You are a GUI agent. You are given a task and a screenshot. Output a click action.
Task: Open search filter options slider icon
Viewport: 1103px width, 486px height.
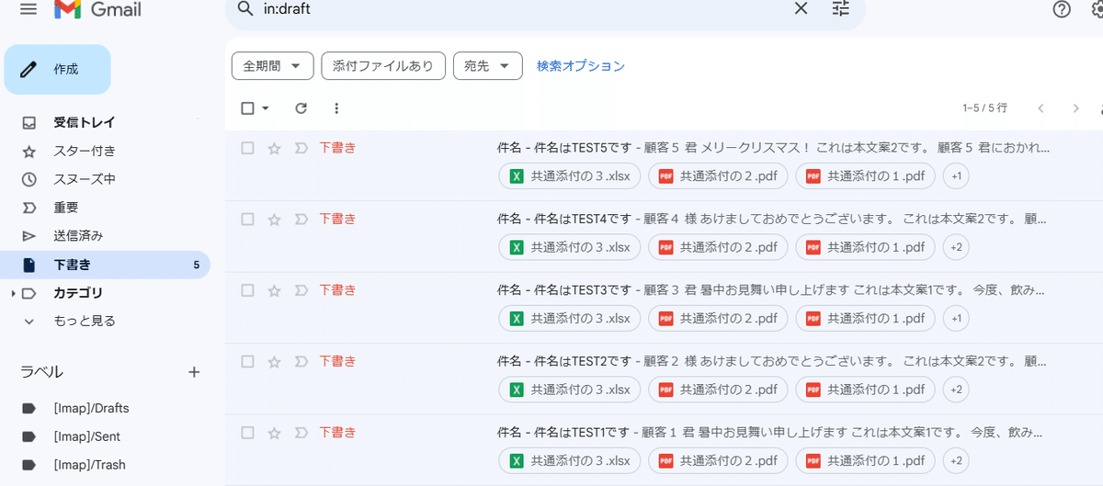(x=841, y=8)
